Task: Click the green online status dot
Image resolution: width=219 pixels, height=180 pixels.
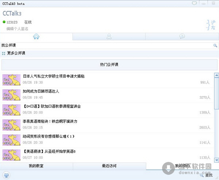Action: pos(4,22)
